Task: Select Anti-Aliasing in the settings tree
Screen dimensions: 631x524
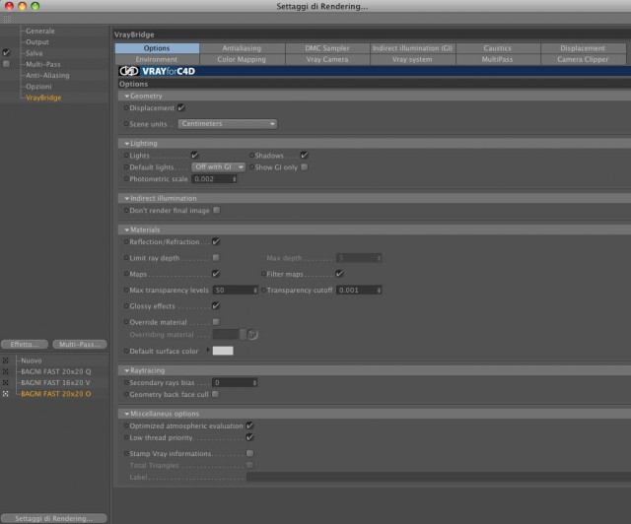Action: click(47, 75)
